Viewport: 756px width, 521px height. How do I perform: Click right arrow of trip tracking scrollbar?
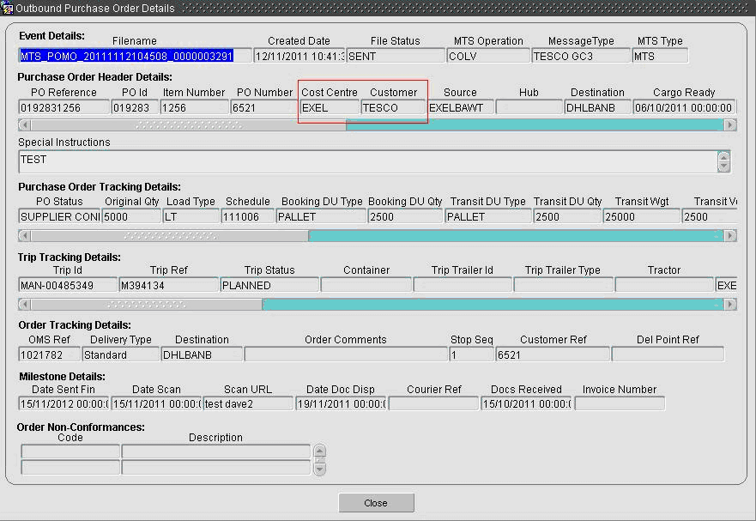tap(730, 305)
